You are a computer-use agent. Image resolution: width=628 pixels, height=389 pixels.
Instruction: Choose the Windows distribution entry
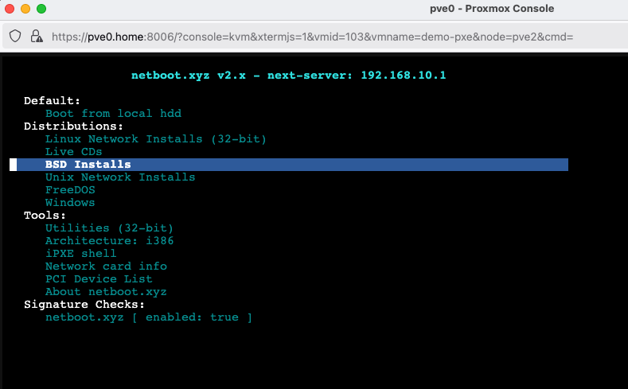pos(70,203)
